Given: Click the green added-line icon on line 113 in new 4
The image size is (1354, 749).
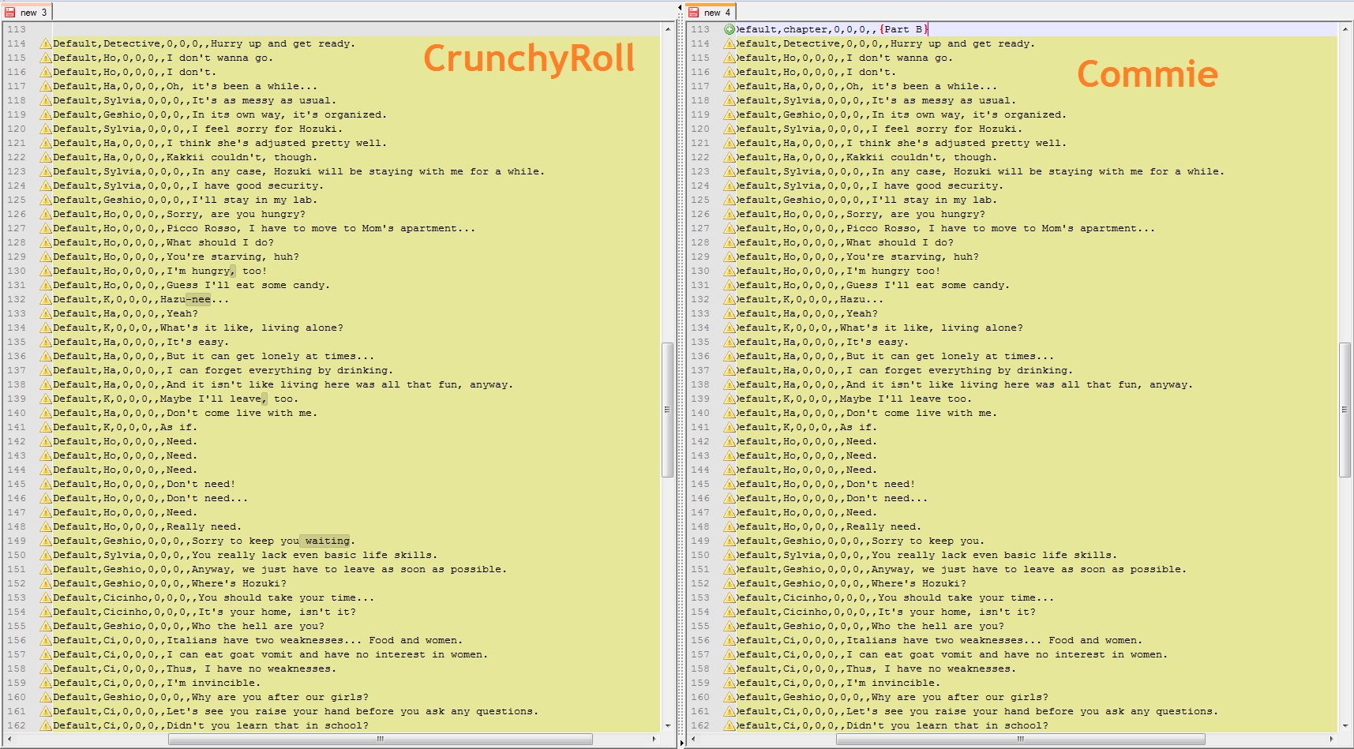Looking at the screenshot, I should [x=730, y=29].
